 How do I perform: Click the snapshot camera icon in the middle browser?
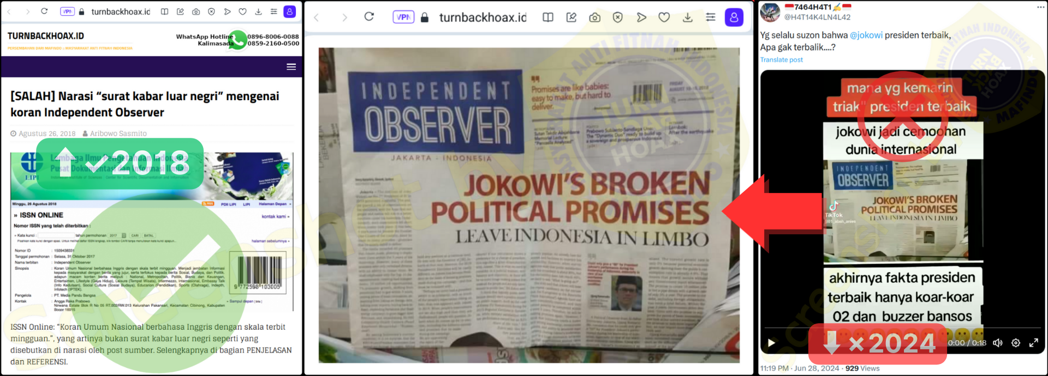[x=595, y=17]
